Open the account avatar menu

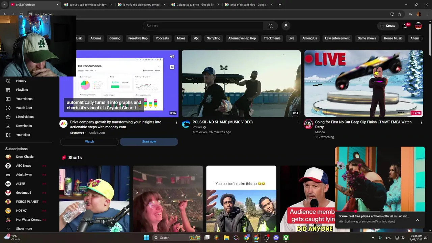pyautogui.click(x=418, y=26)
